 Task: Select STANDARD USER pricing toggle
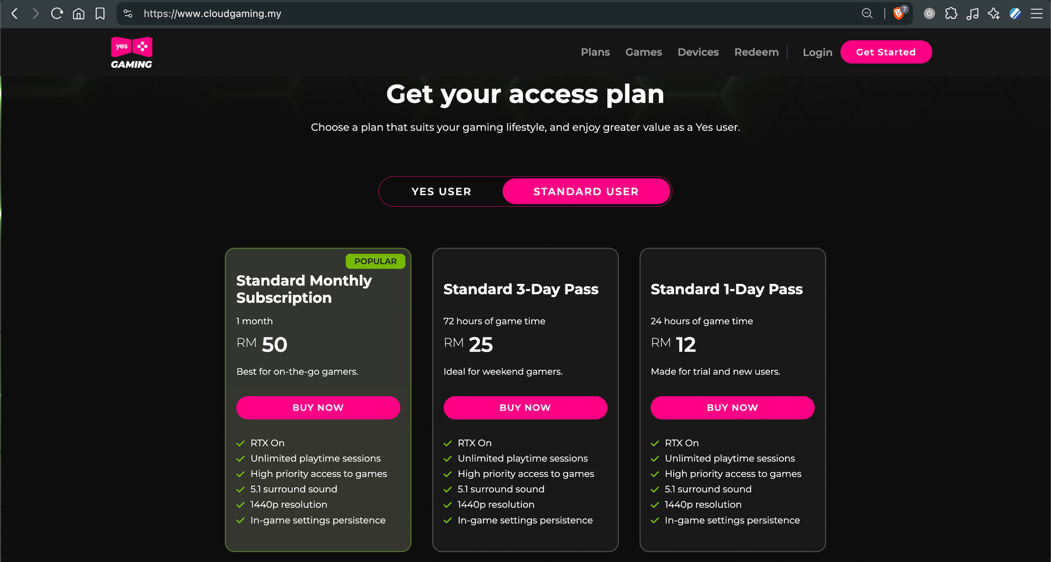(586, 191)
